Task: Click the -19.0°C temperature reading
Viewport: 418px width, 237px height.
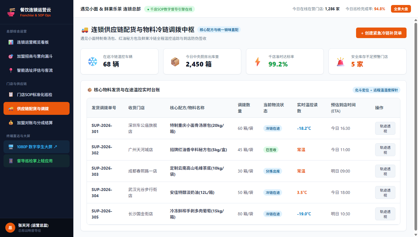Action: 304,214
